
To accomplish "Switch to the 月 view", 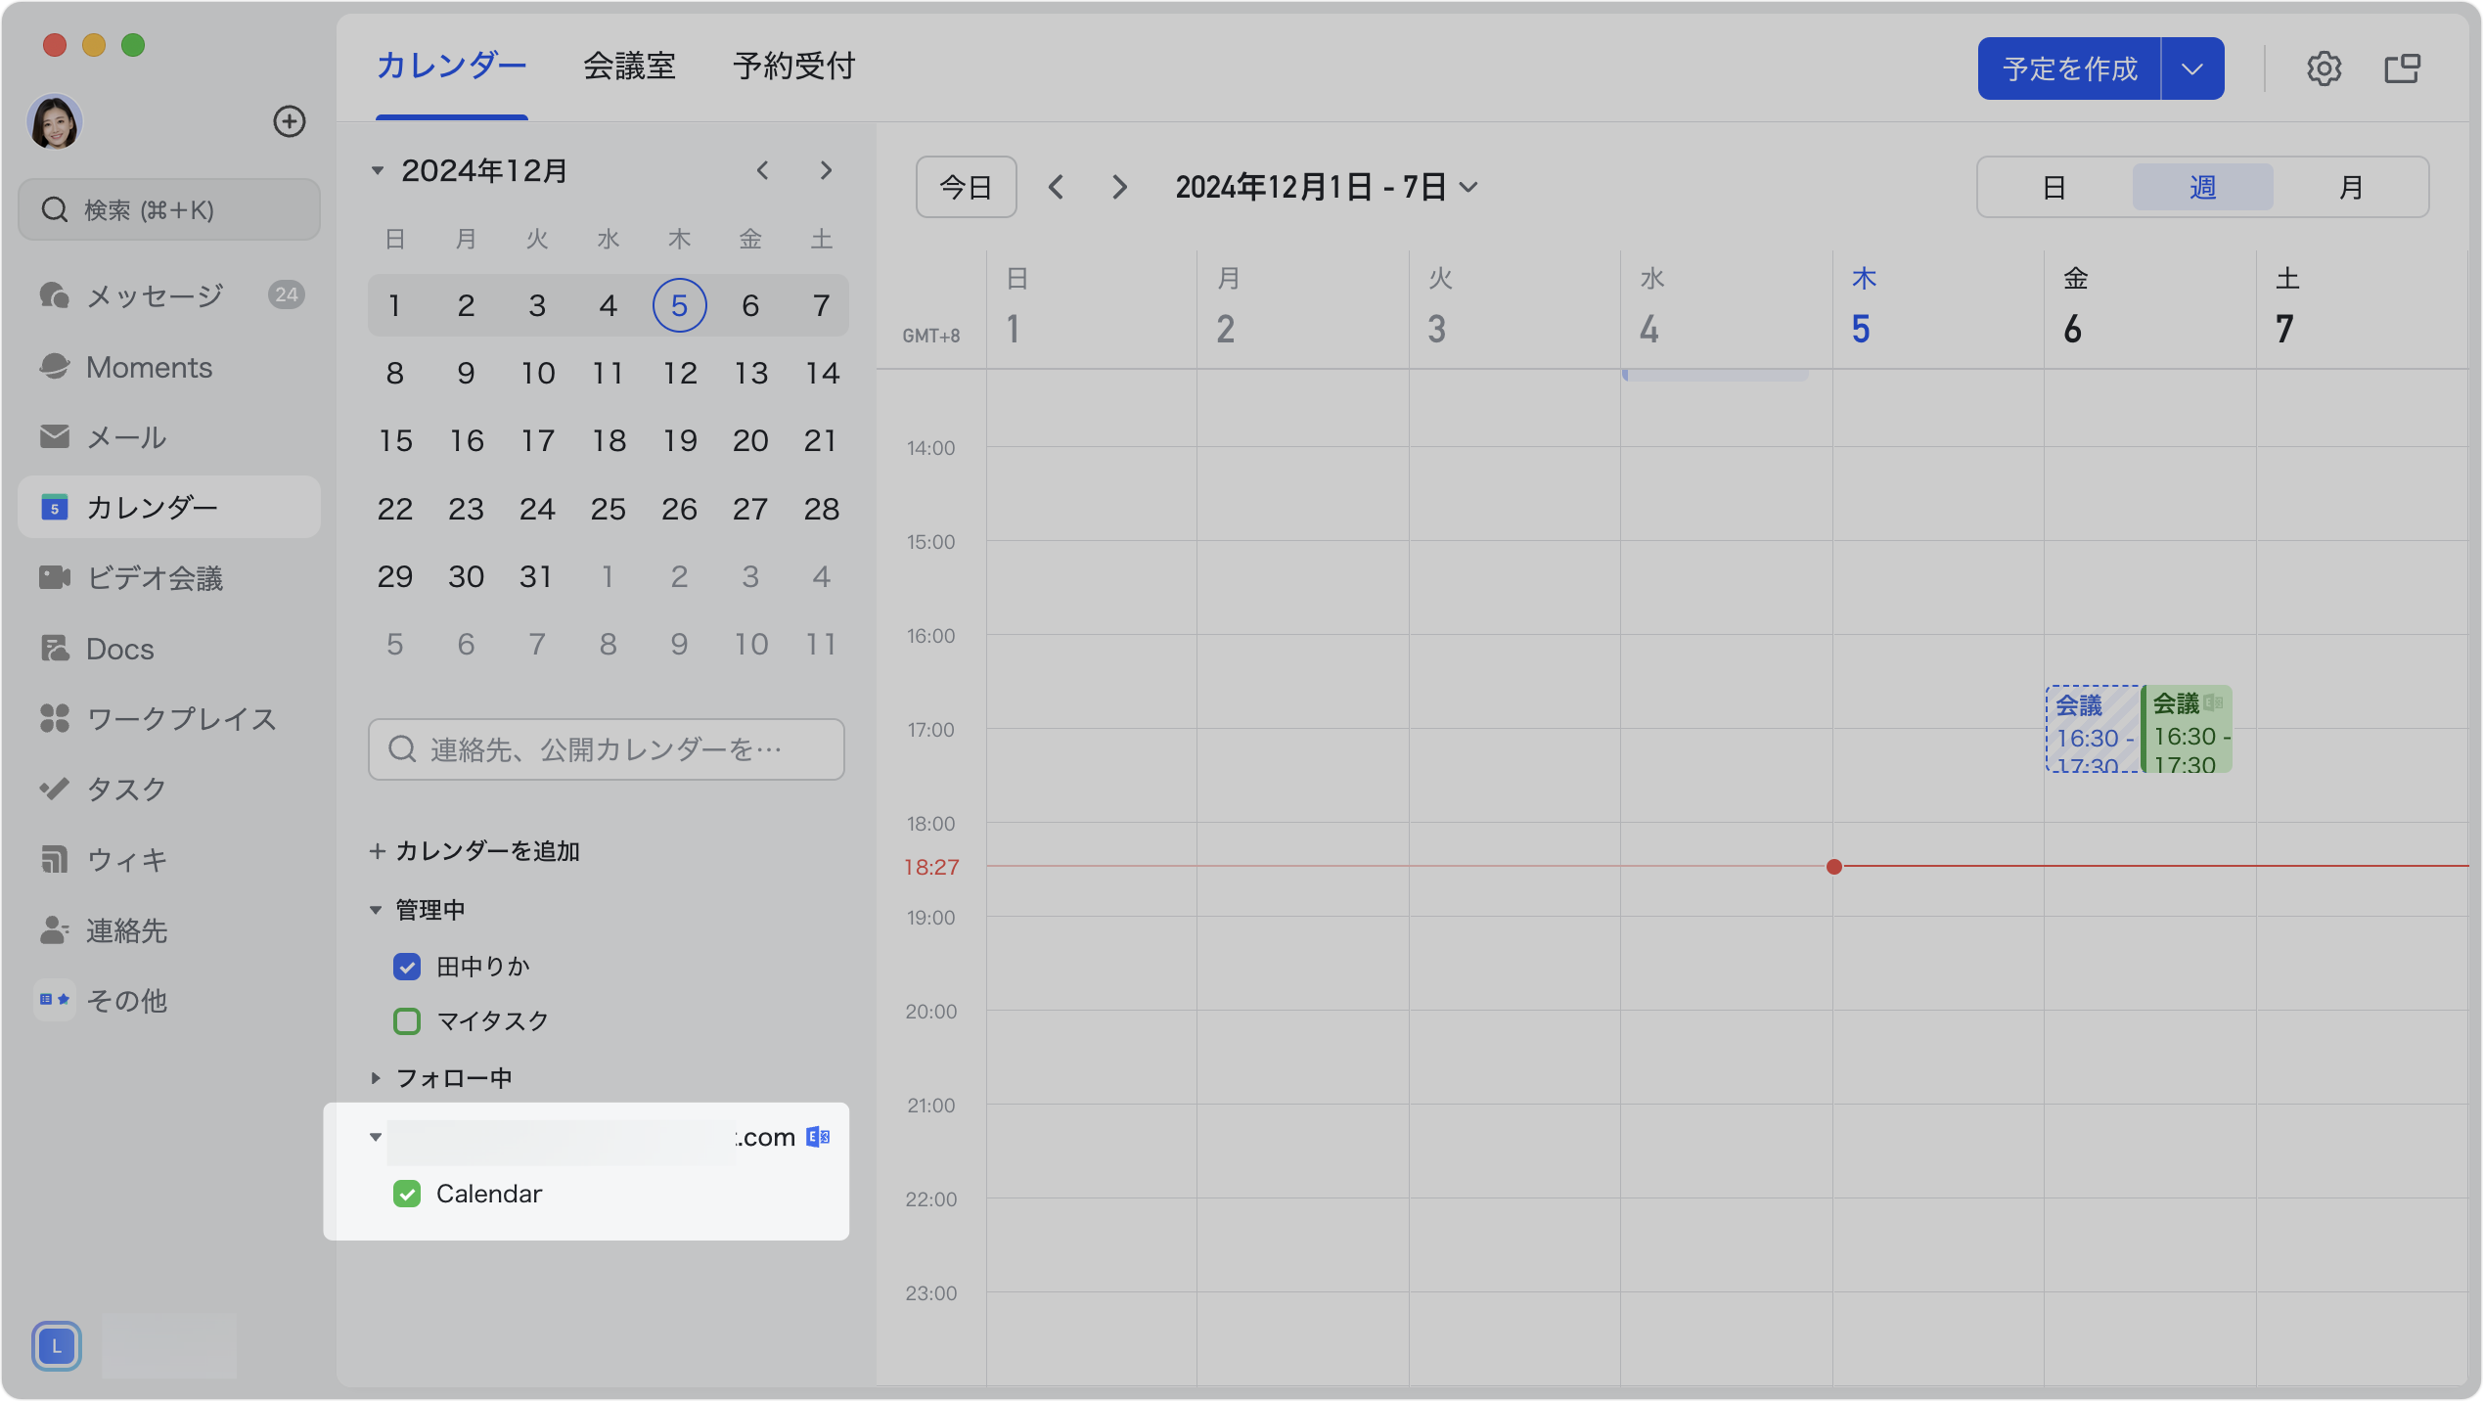I will click(x=2350, y=187).
